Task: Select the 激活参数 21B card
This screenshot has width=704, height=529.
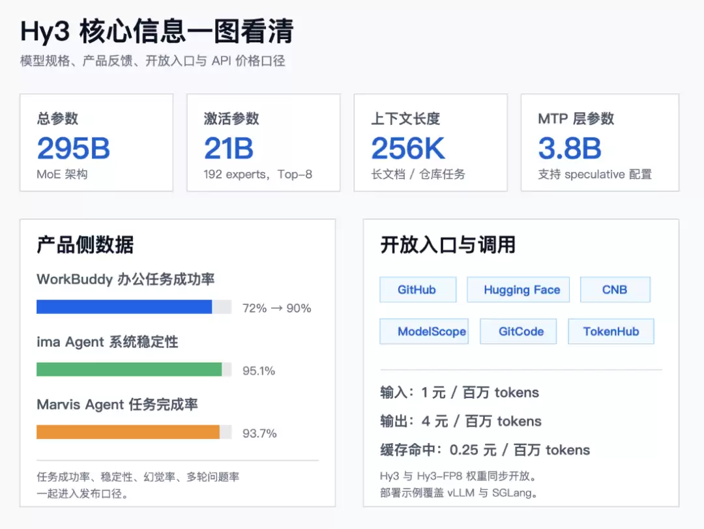Action: tap(263, 143)
